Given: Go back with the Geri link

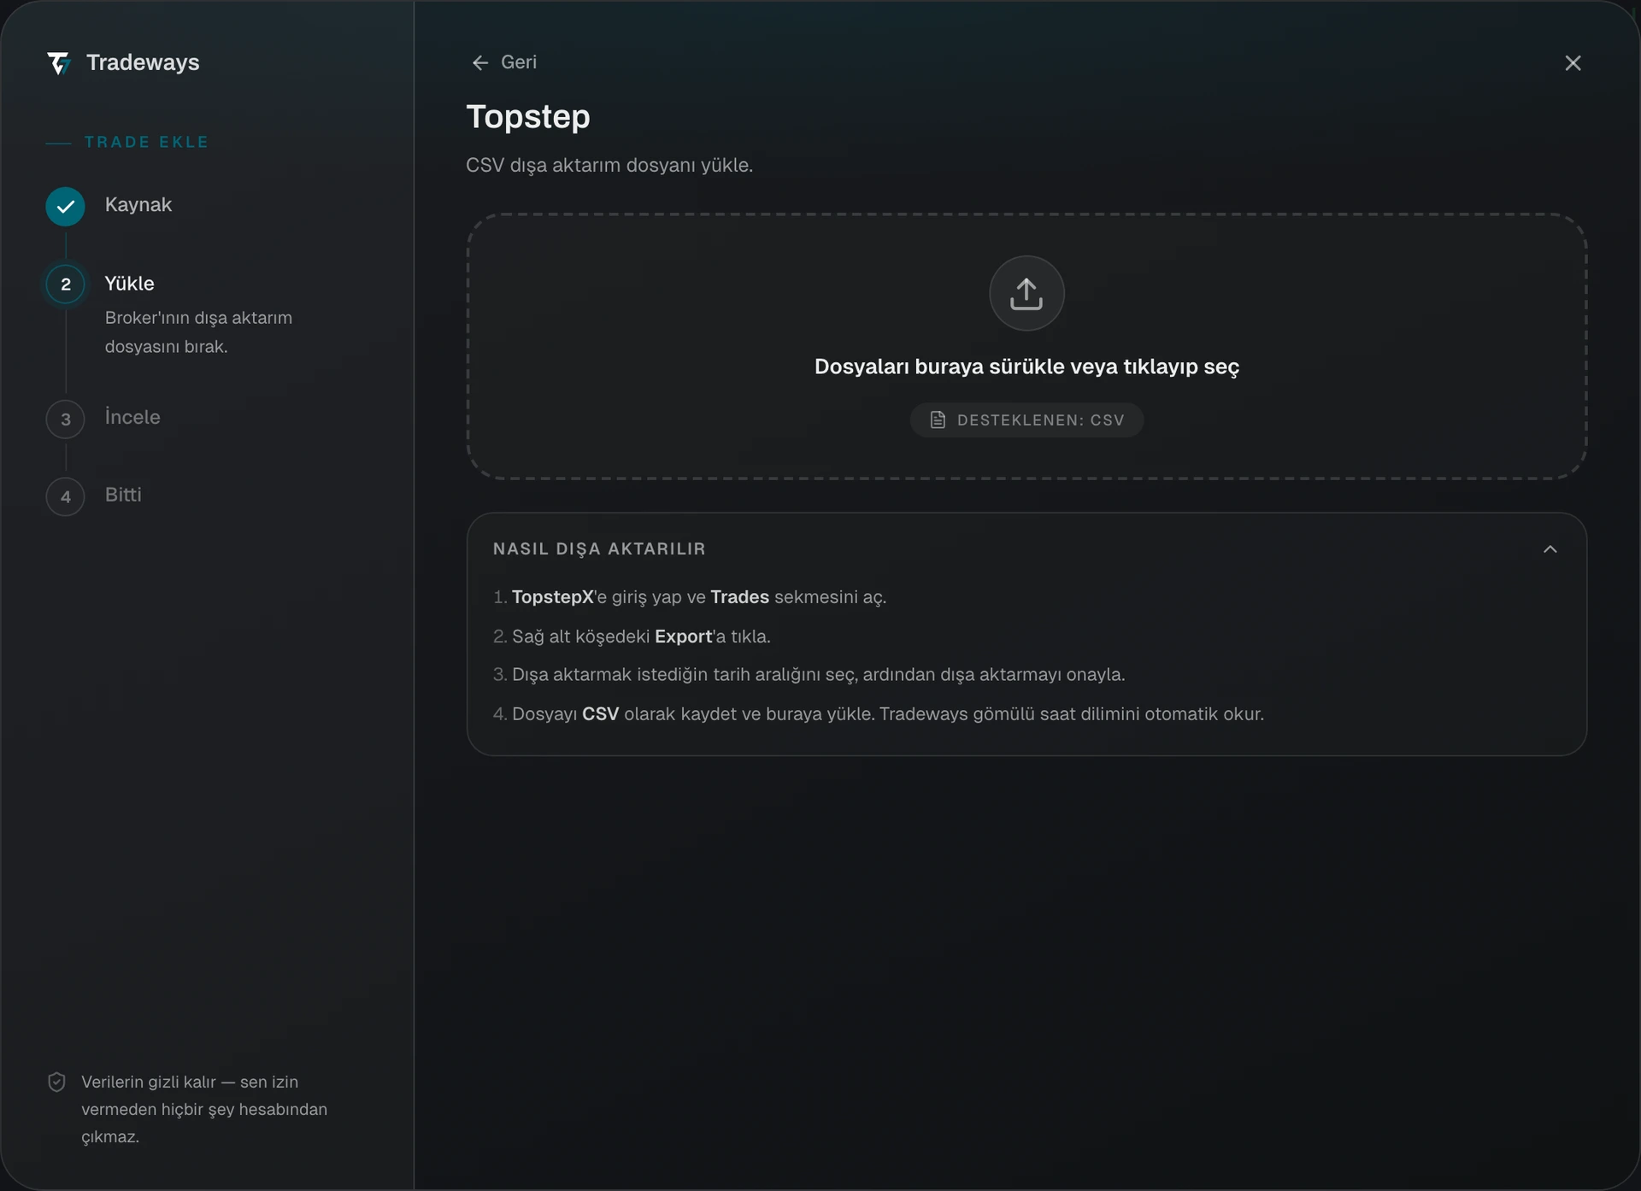Looking at the screenshot, I should [504, 62].
